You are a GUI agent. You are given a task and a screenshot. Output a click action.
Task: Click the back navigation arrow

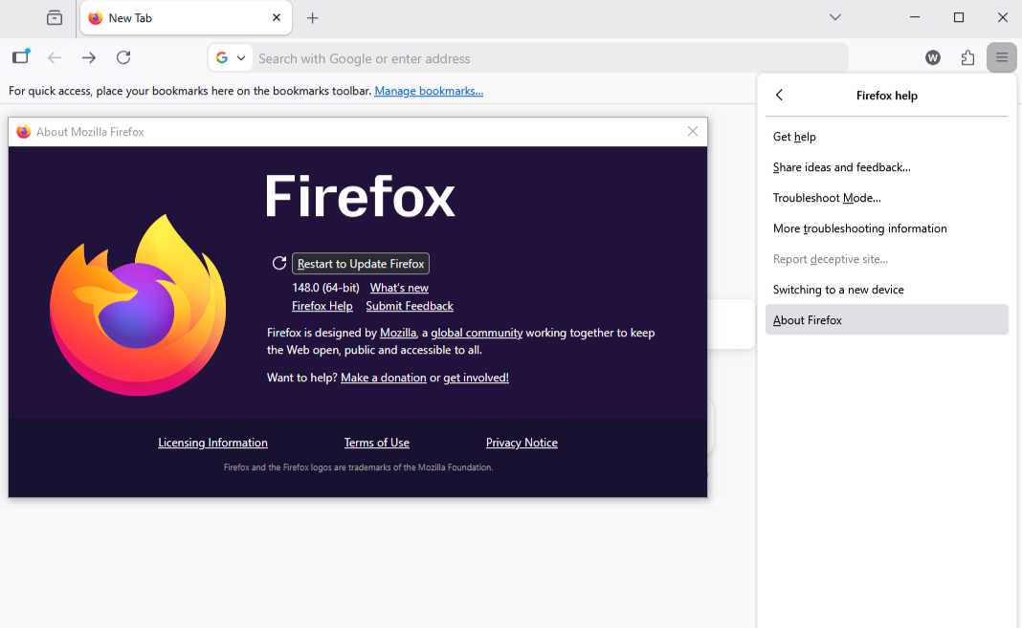55,57
